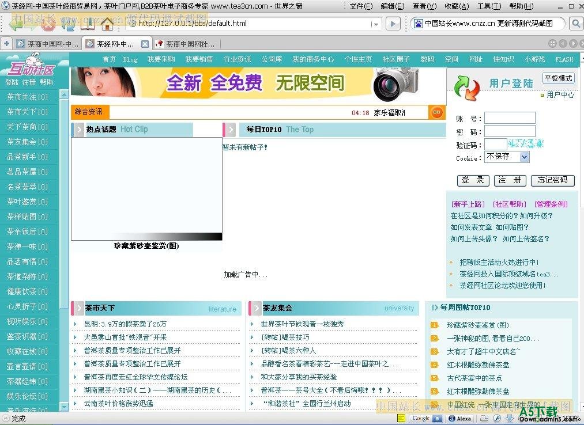The image size is (584, 425).
Task: Click the yellow notes icon in status bar
Action: point(401,419)
